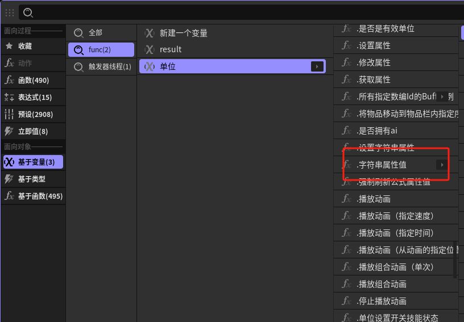This screenshot has width=464, height=322.
Task: Choose .修改属性 function
Action: (396, 62)
